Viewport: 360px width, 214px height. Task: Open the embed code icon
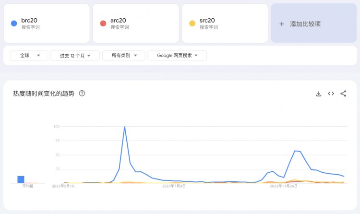coord(331,94)
